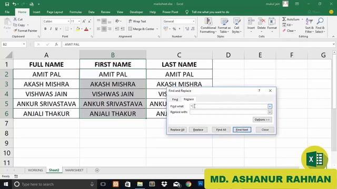Open the Borders tool
This screenshot has height=189, width=337.
click(x=67, y=29)
